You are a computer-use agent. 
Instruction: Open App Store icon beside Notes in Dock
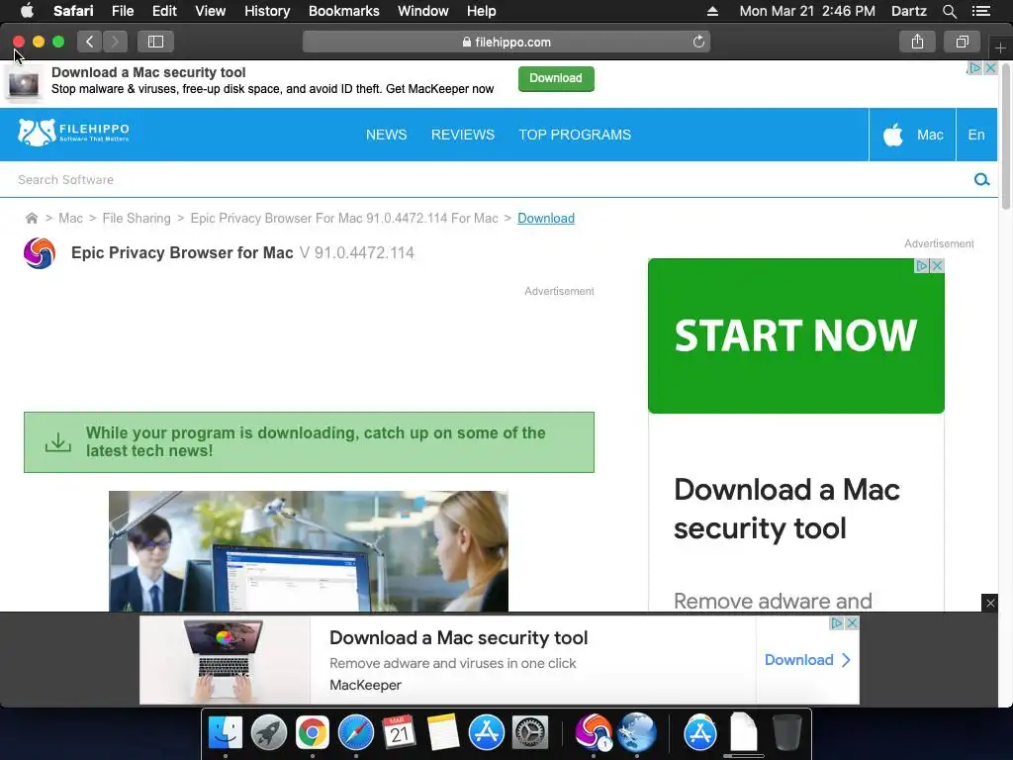[x=487, y=733]
